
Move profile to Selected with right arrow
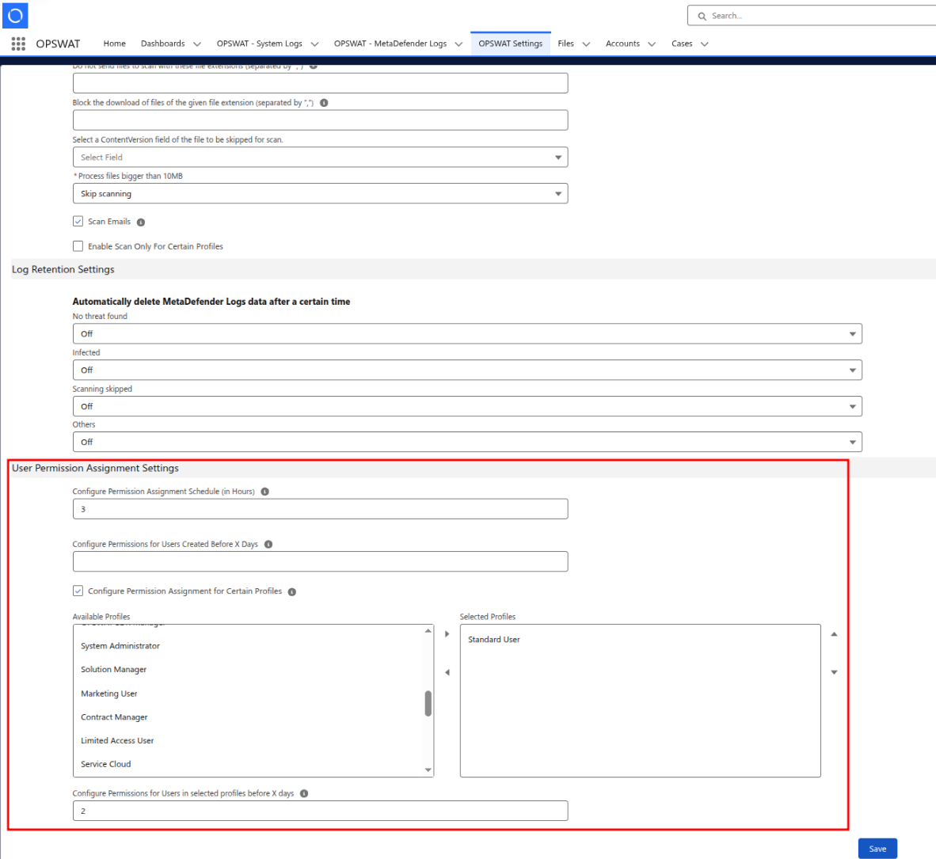click(447, 634)
